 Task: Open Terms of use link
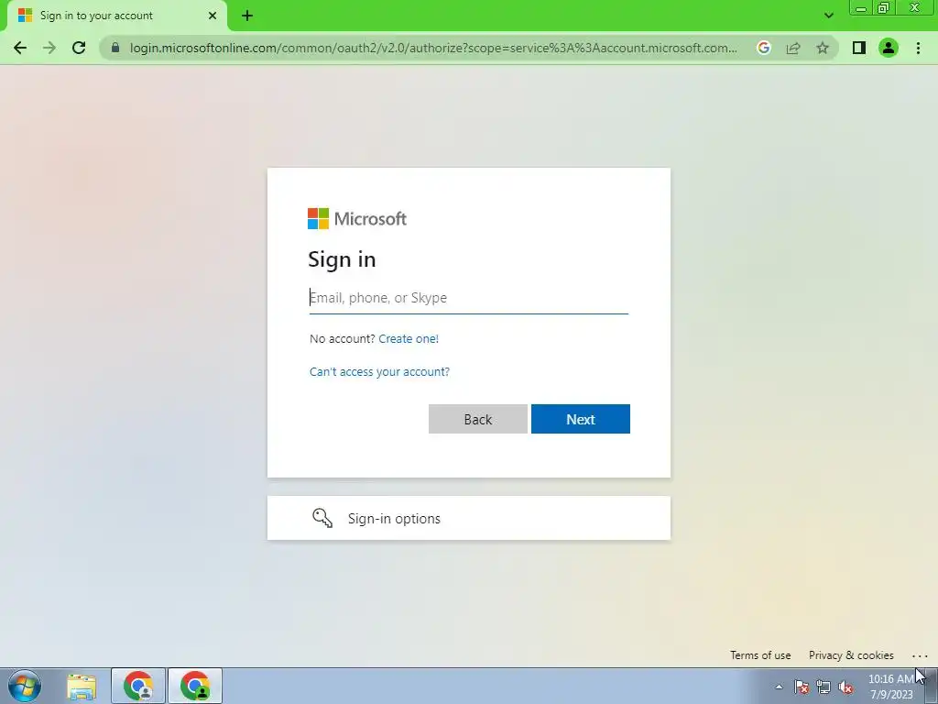(x=760, y=654)
